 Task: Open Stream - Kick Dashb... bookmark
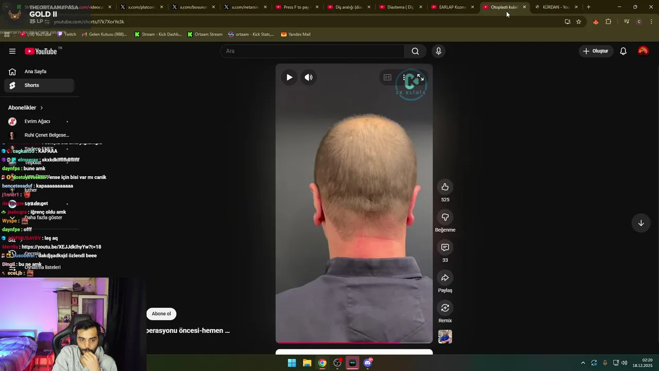[x=158, y=35]
